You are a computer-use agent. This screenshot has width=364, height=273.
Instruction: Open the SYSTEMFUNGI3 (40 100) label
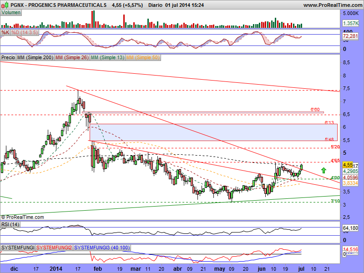102,248
